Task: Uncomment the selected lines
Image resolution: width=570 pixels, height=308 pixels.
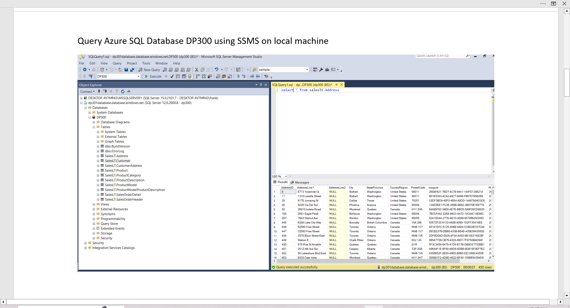Action: point(244,76)
